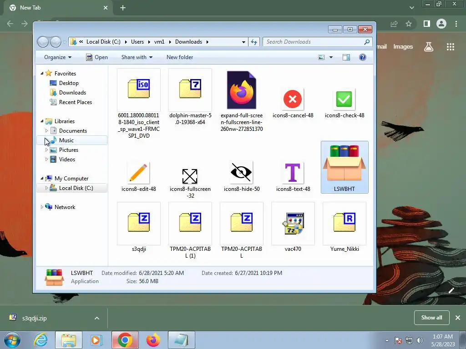This screenshot has height=349, width=466.
Task: Open Search Labs flask icon in Chrome page
Action: coord(429,47)
